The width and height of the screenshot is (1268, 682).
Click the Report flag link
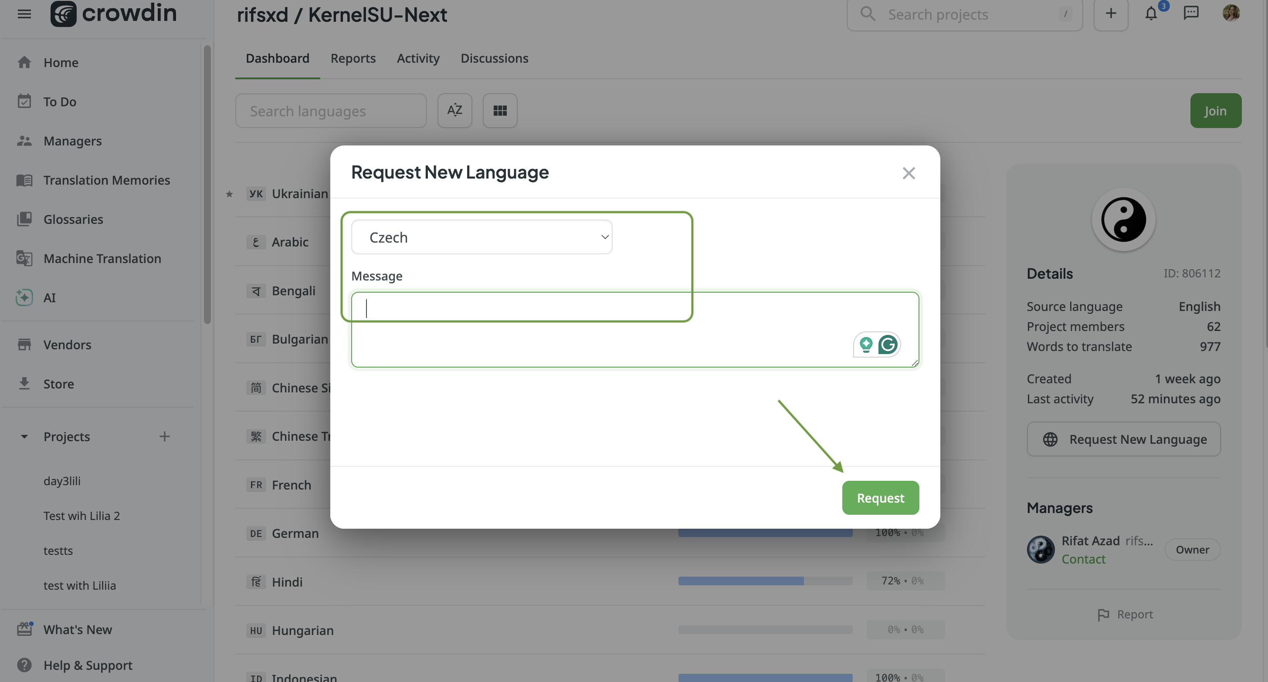1124,614
